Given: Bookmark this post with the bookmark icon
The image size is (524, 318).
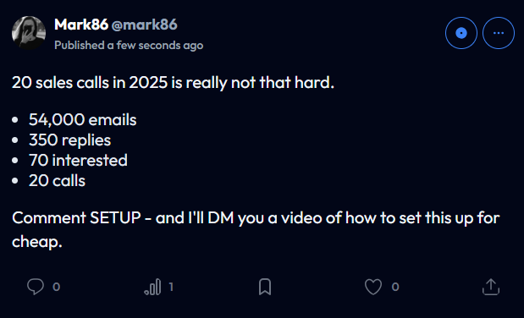Looking at the screenshot, I should 265,287.
